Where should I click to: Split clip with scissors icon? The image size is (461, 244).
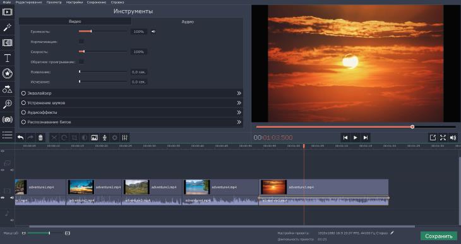[x=54, y=137]
